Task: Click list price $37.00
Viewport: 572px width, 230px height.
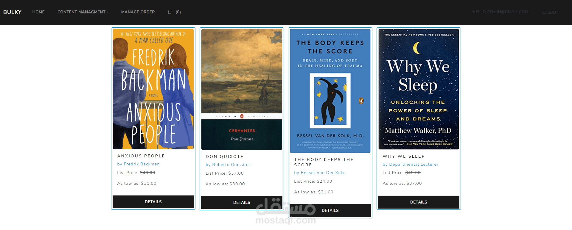Action: click(x=236, y=173)
